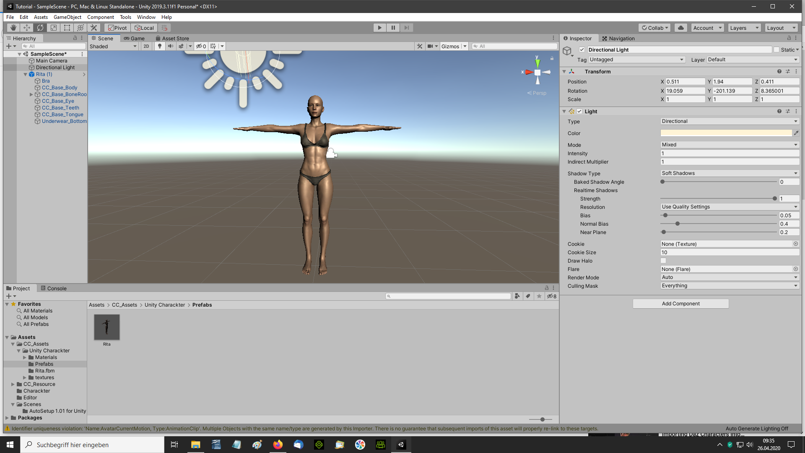This screenshot has height=453, width=805.
Task: Pick light color with eyedropper
Action: point(796,133)
